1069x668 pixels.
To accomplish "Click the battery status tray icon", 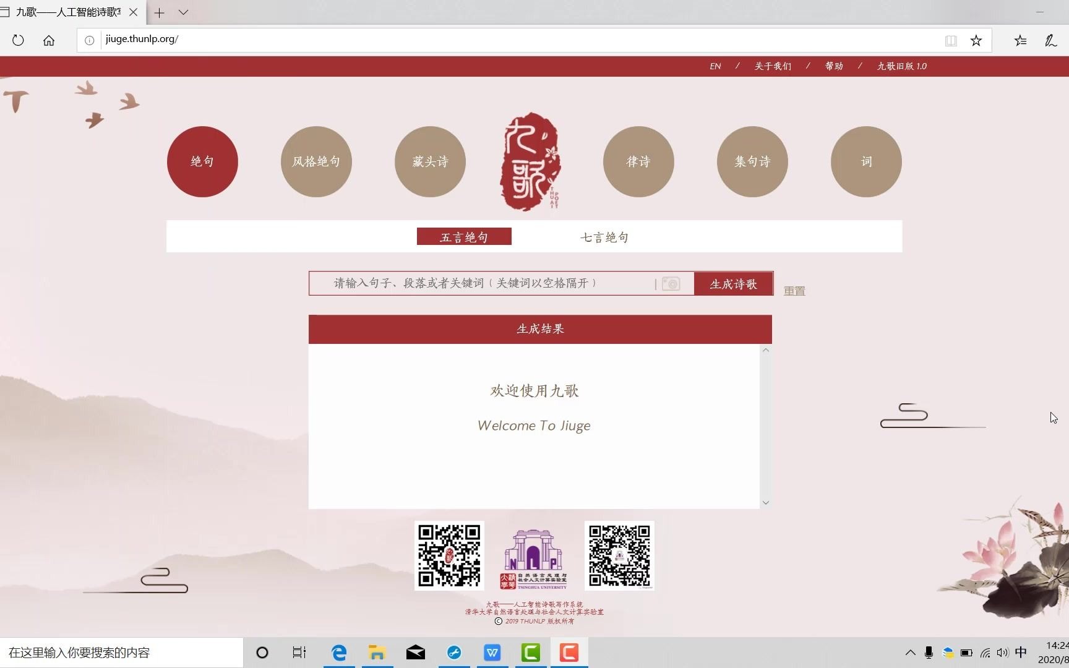I will point(966,653).
